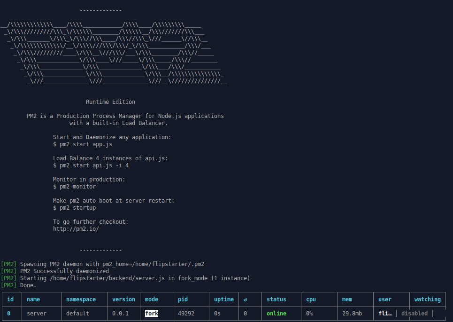Click the 'version' column header
Image resolution: width=453 pixels, height=322 pixels.
(123, 299)
